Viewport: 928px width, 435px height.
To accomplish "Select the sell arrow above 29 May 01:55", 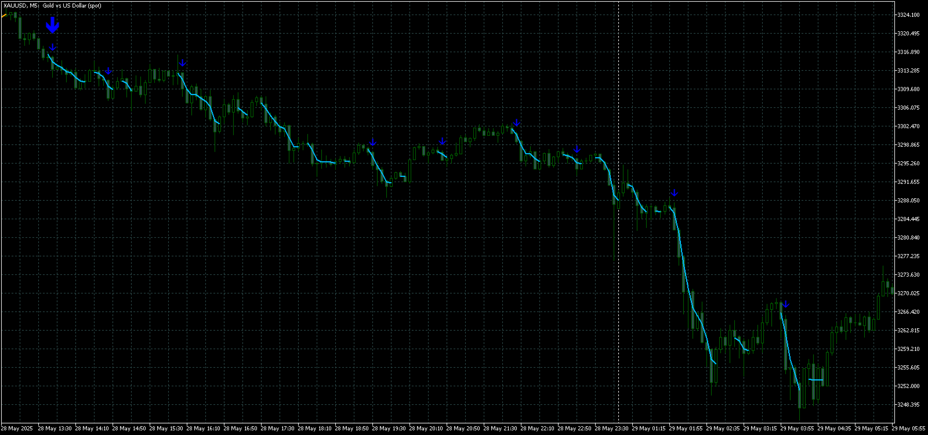I will [x=675, y=193].
